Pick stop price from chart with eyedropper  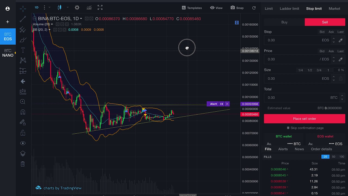click(x=340, y=40)
